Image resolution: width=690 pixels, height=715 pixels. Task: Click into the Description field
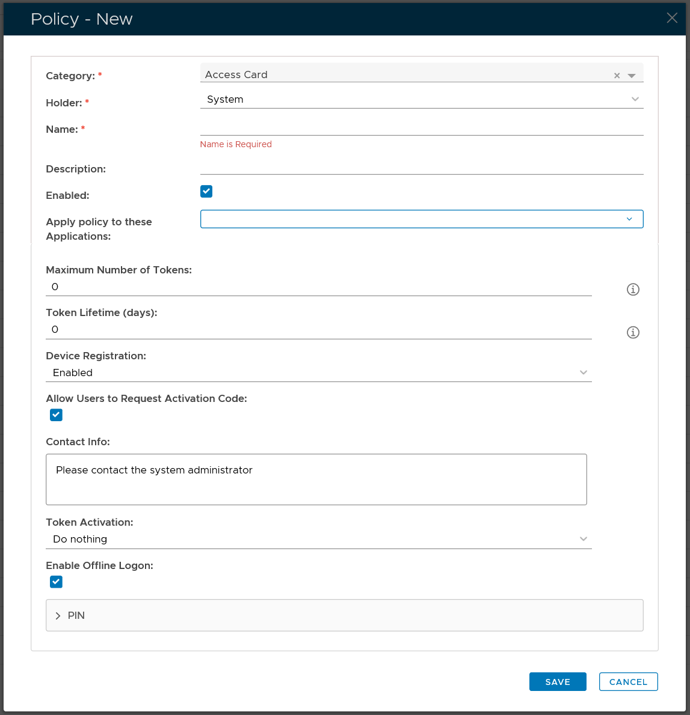(421, 166)
